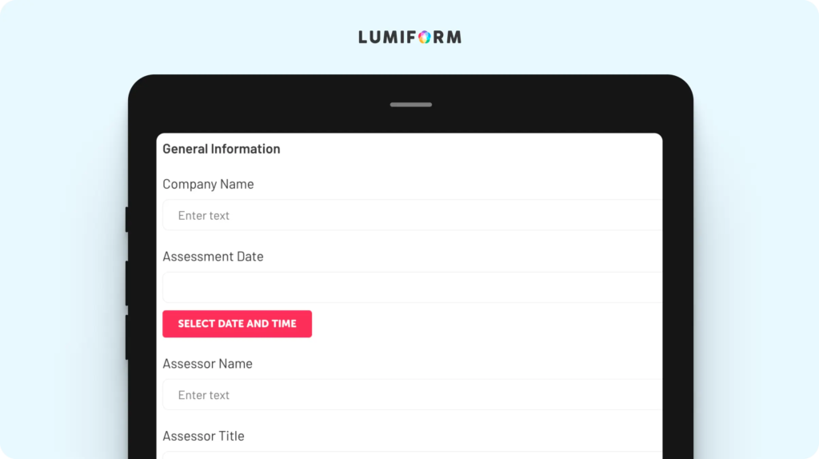The width and height of the screenshot is (819, 459).
Task: Click the General Information section heading
Action: pos(222,149)
